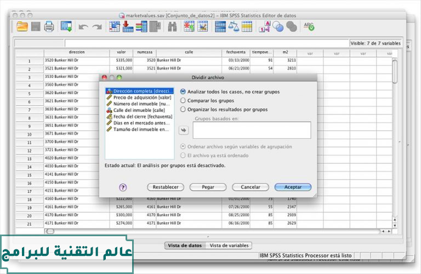Select variable 'Precio de adquisición [valor]'
Screen dimensions: 421x274
(x=139, y=98)
